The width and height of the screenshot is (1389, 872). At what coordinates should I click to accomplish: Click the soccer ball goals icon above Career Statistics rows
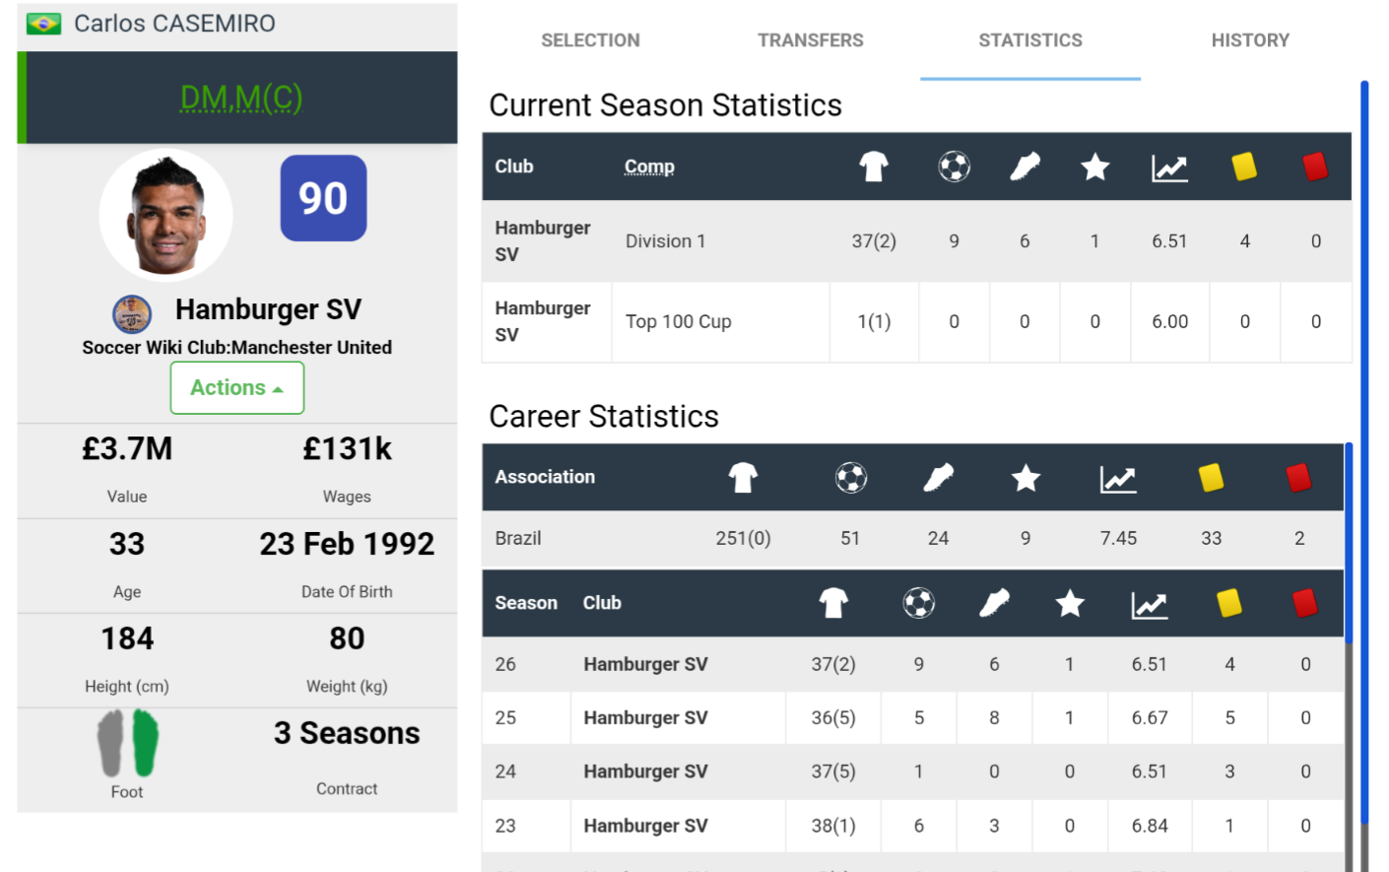[x=849, y=478]
